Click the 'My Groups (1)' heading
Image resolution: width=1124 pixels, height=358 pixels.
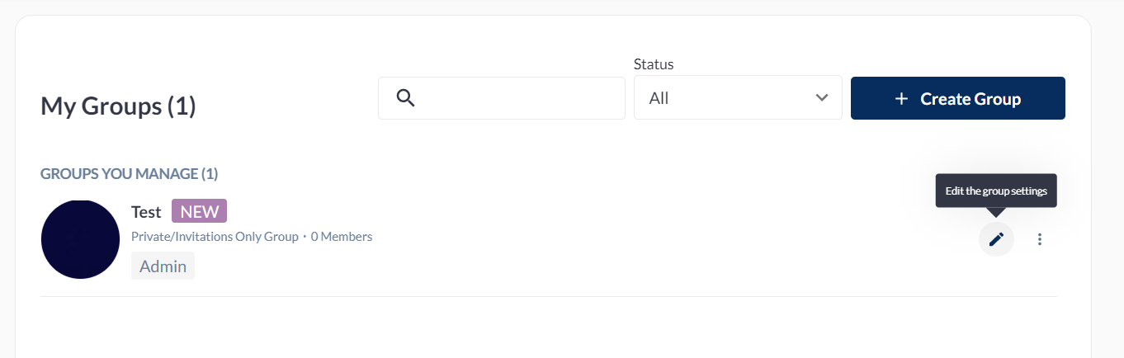pyautogui.click(x=118, y=106)
